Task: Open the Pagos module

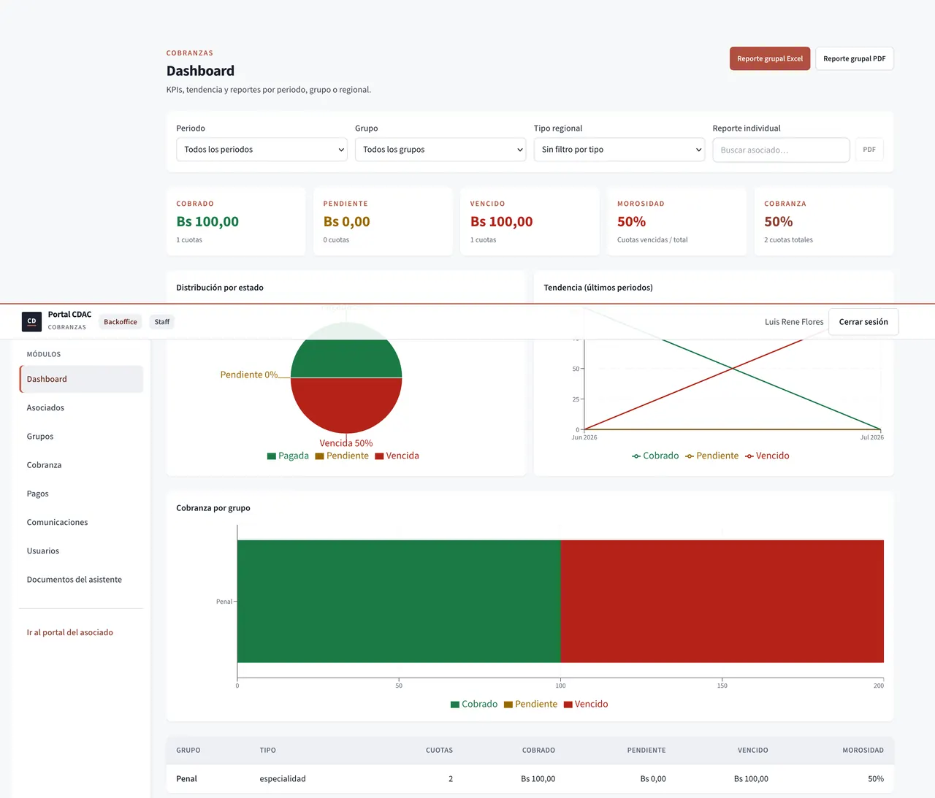Action: pyautogui.click(x=81, y=494)
